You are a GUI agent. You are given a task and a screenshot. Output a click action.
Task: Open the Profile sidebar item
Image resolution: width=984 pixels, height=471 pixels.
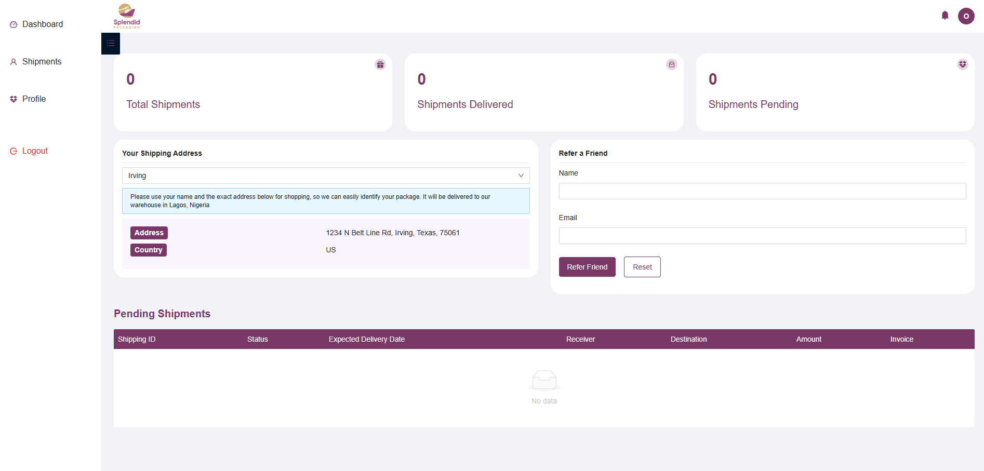tap(34, 99)
